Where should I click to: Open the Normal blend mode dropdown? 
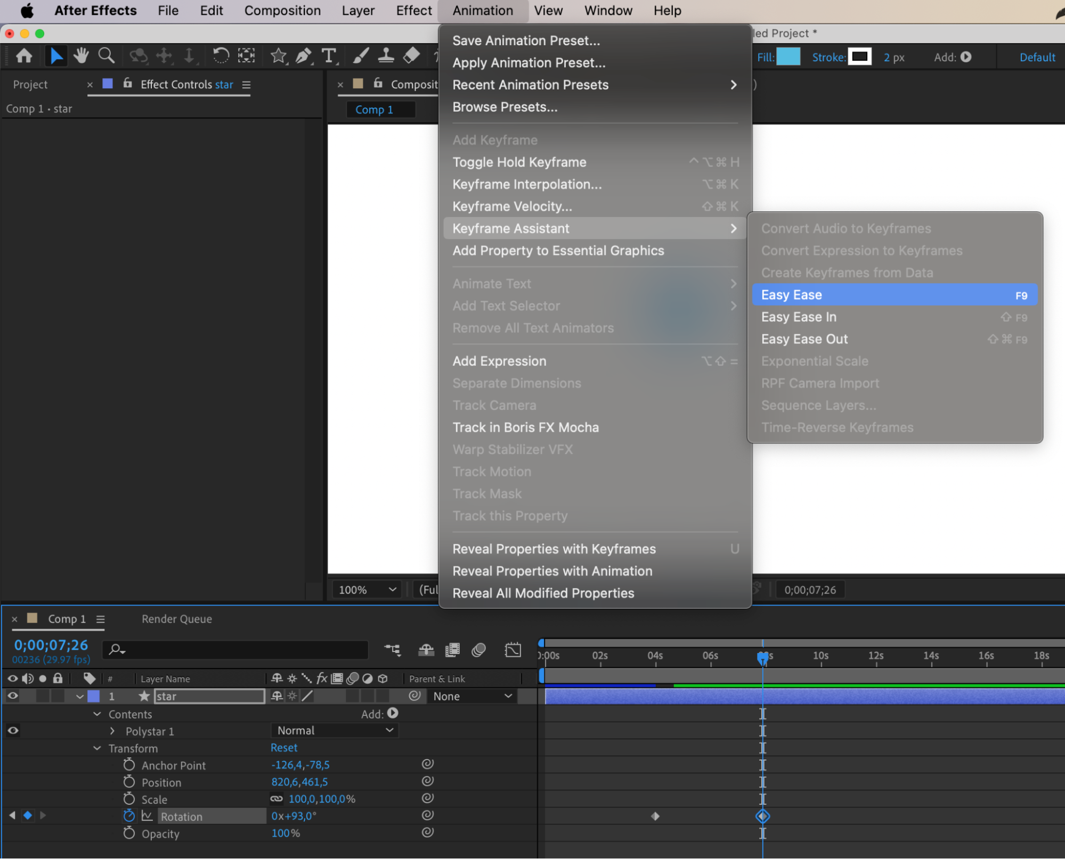pos(335,731)
